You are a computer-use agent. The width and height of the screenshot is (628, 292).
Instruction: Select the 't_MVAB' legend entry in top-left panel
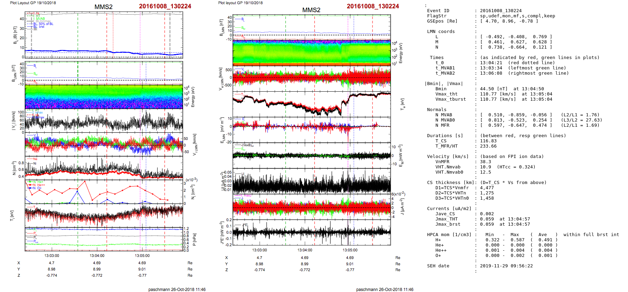click(39, 19)
